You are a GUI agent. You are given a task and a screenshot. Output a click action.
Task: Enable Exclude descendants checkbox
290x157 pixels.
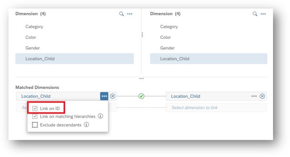point(35,125)
